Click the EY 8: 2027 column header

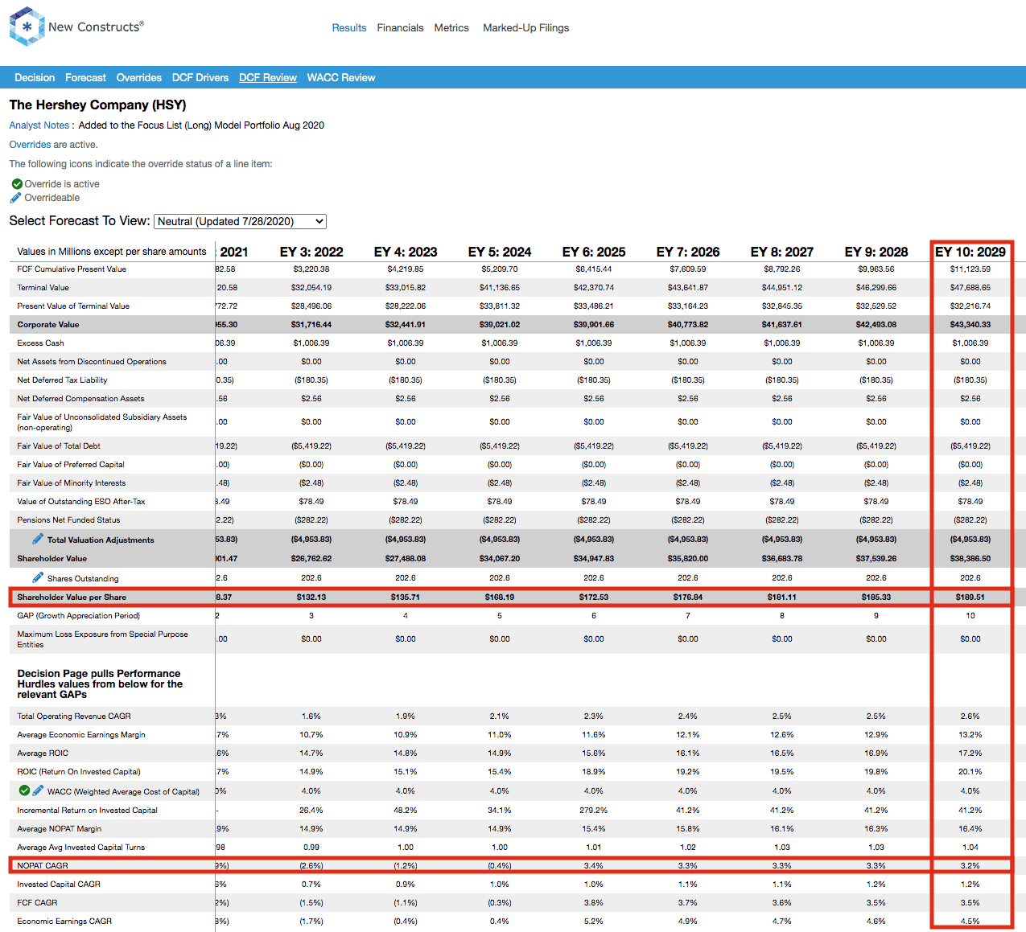coord(782,252)
